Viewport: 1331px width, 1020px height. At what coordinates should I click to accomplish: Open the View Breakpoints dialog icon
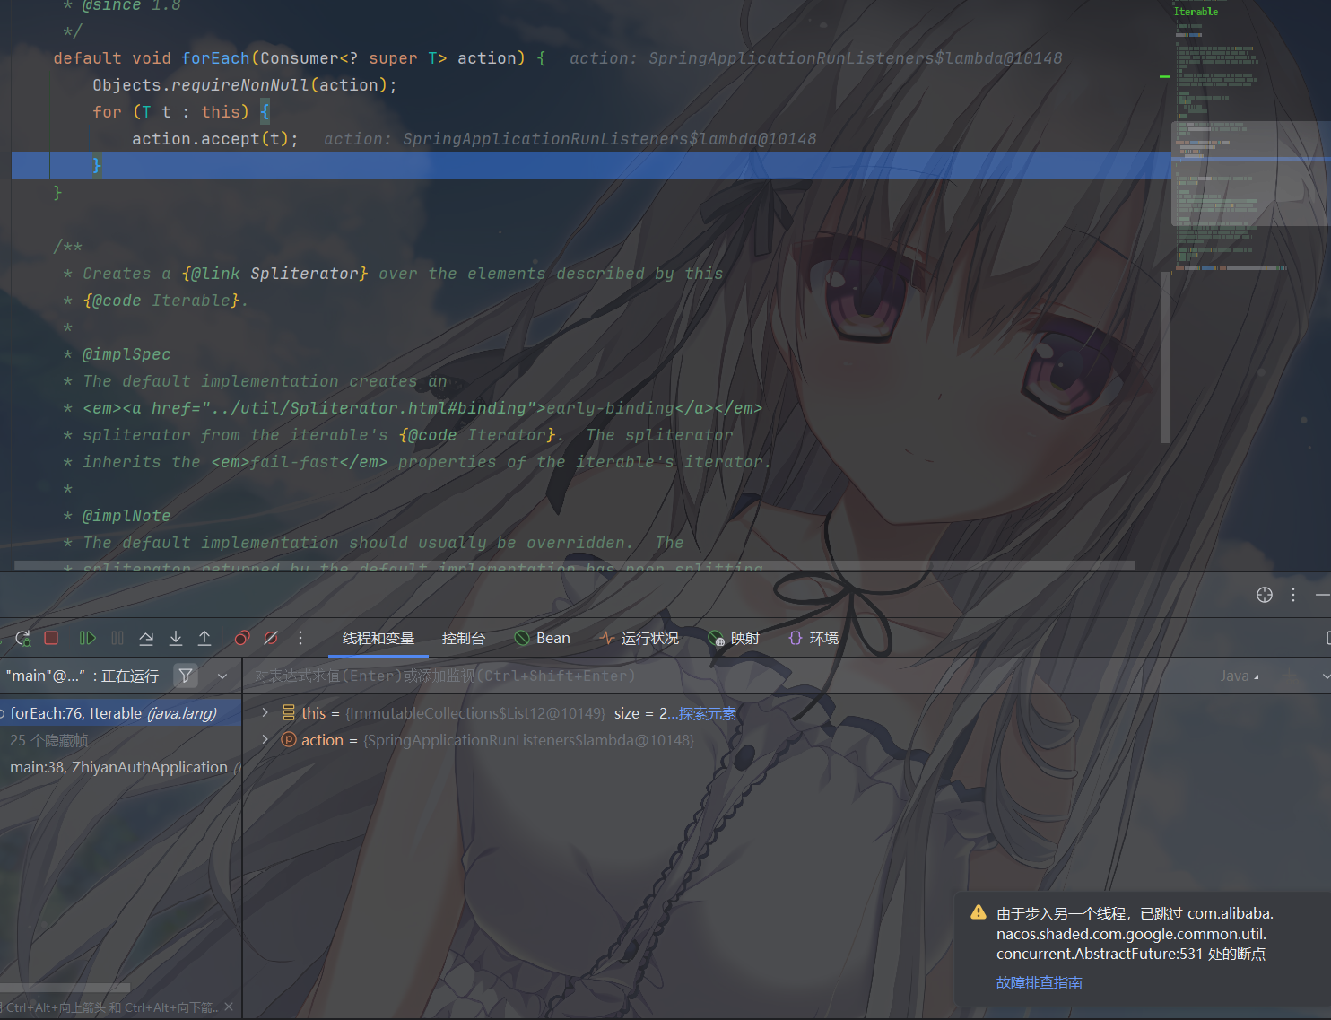(242, 638)
